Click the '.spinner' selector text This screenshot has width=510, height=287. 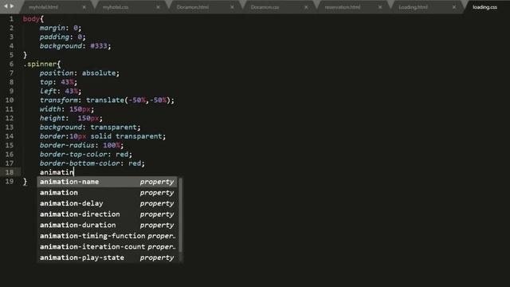click(x=40, y=64)
